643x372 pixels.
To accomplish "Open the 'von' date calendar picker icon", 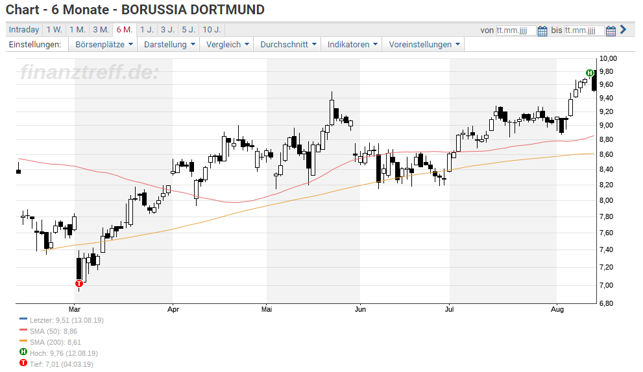I will click(542, 30).
